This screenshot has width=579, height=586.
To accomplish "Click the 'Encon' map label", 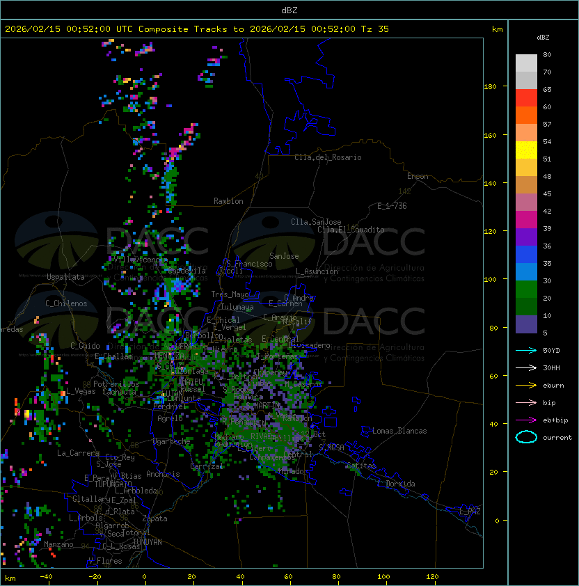I will click(418, 176).
